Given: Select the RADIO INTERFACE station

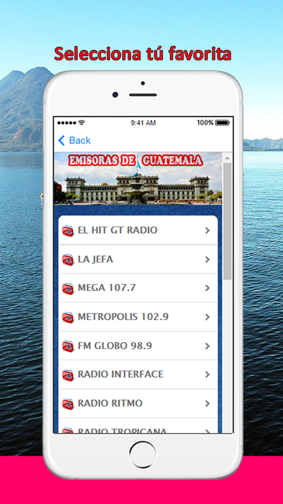Looking at the screenshot, I should point(138,374).
